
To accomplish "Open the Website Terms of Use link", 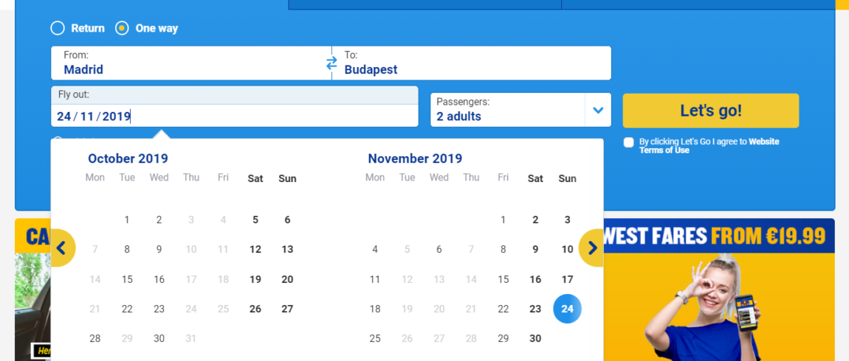I will (709, 146).
